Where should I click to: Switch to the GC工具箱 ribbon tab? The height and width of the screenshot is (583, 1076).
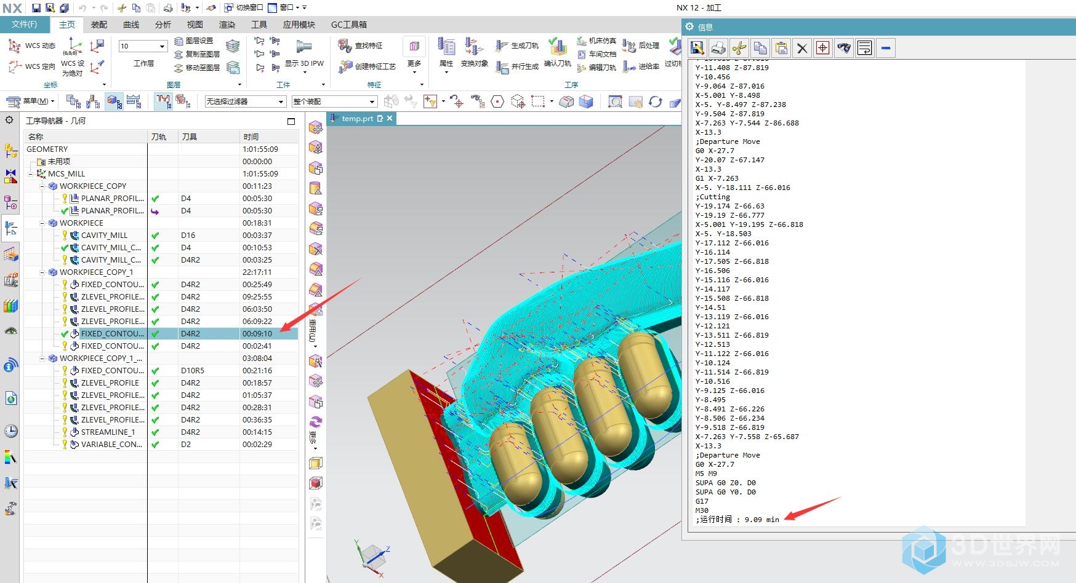click(x=349, y=25)
